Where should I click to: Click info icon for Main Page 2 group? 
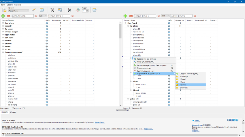(169, 23)
